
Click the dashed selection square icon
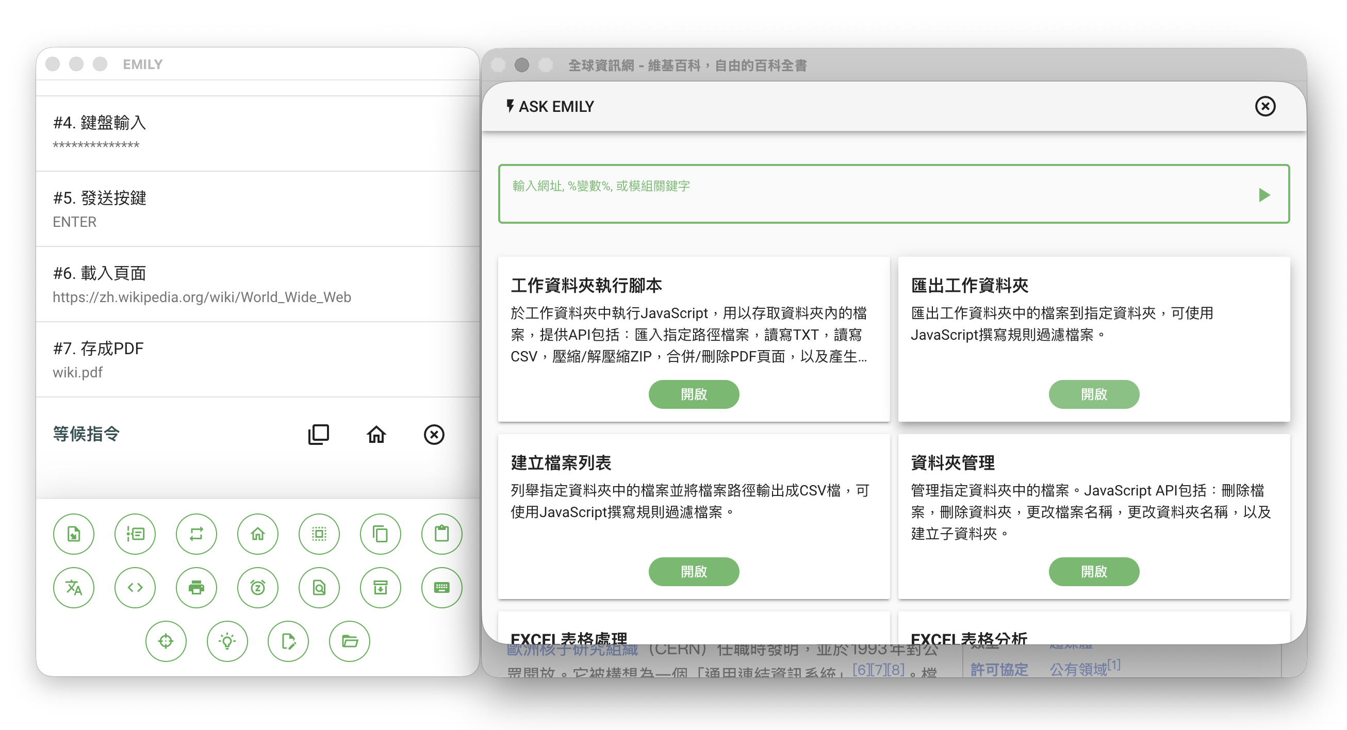pyautogui.click(x=319, y=534)
